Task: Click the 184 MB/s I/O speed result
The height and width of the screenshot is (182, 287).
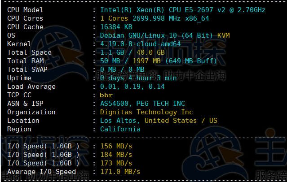Action: coord(116,155)
